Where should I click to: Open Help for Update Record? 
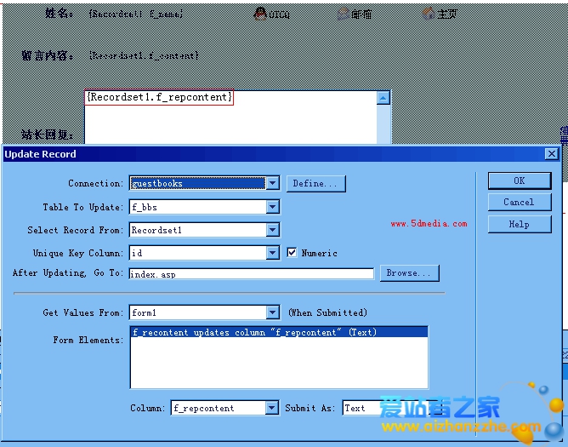[519, 224]
